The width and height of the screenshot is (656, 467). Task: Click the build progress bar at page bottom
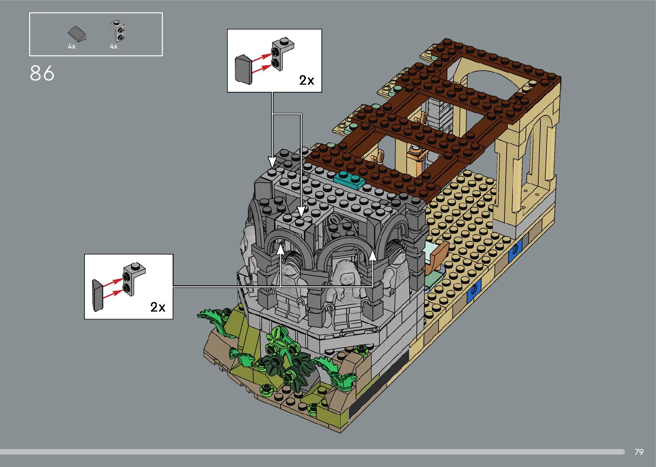click(x=312, y=452)
